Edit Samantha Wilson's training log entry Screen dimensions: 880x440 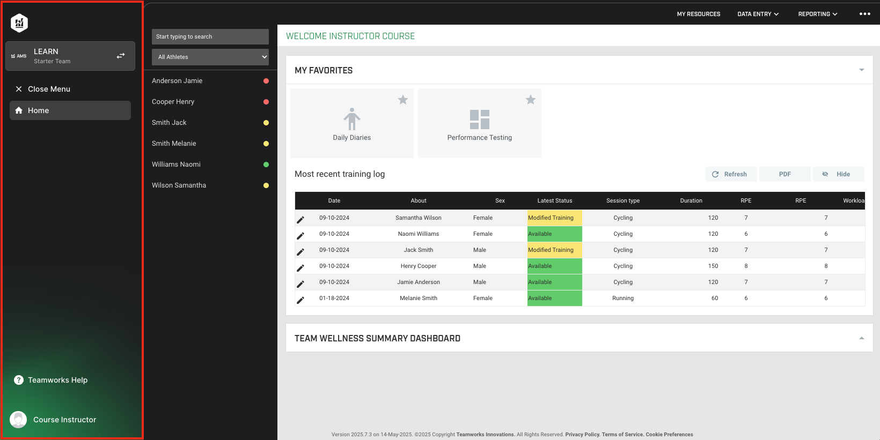point(300,219)
